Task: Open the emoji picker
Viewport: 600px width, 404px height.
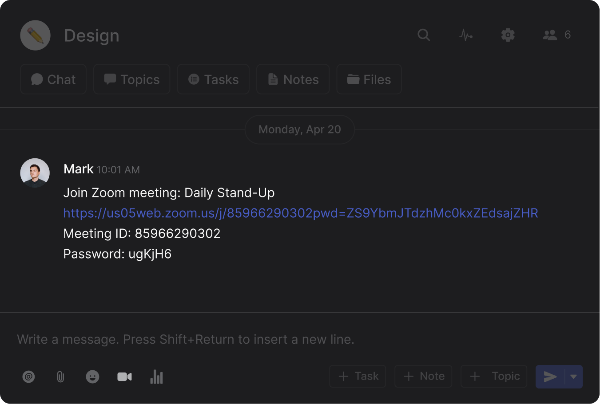Action: pyautogui.click(x=92, y=377)
